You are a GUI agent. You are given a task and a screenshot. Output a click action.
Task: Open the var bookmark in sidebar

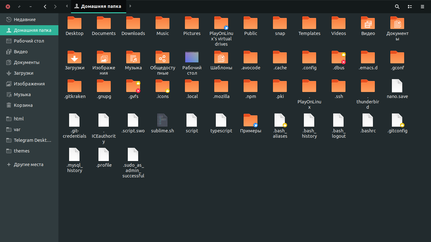tap(29, 130)
